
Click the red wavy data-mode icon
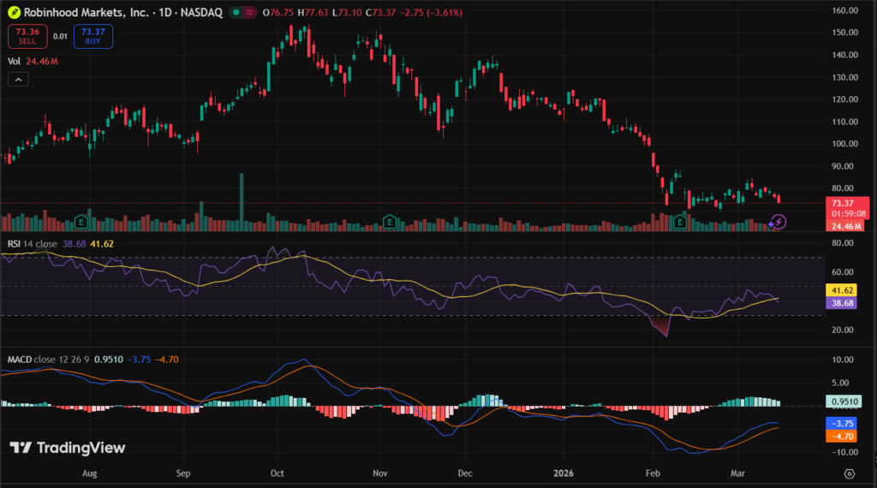(248, 13)
